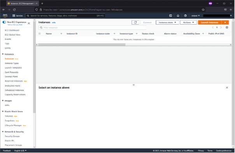Viewport: 235px width, 153px height.
Task: Click the AWS logo home icon
Action: point(5,16)
